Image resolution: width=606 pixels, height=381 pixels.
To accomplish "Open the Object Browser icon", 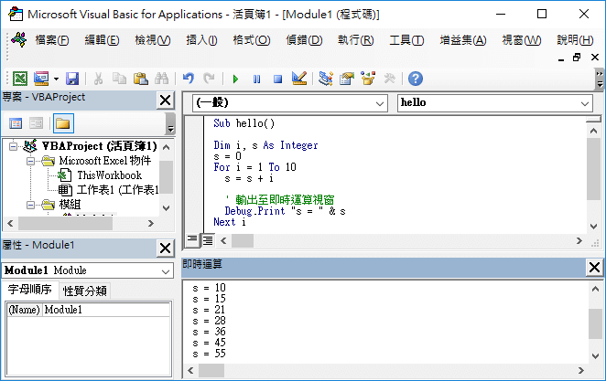I will tap(368, 79).
